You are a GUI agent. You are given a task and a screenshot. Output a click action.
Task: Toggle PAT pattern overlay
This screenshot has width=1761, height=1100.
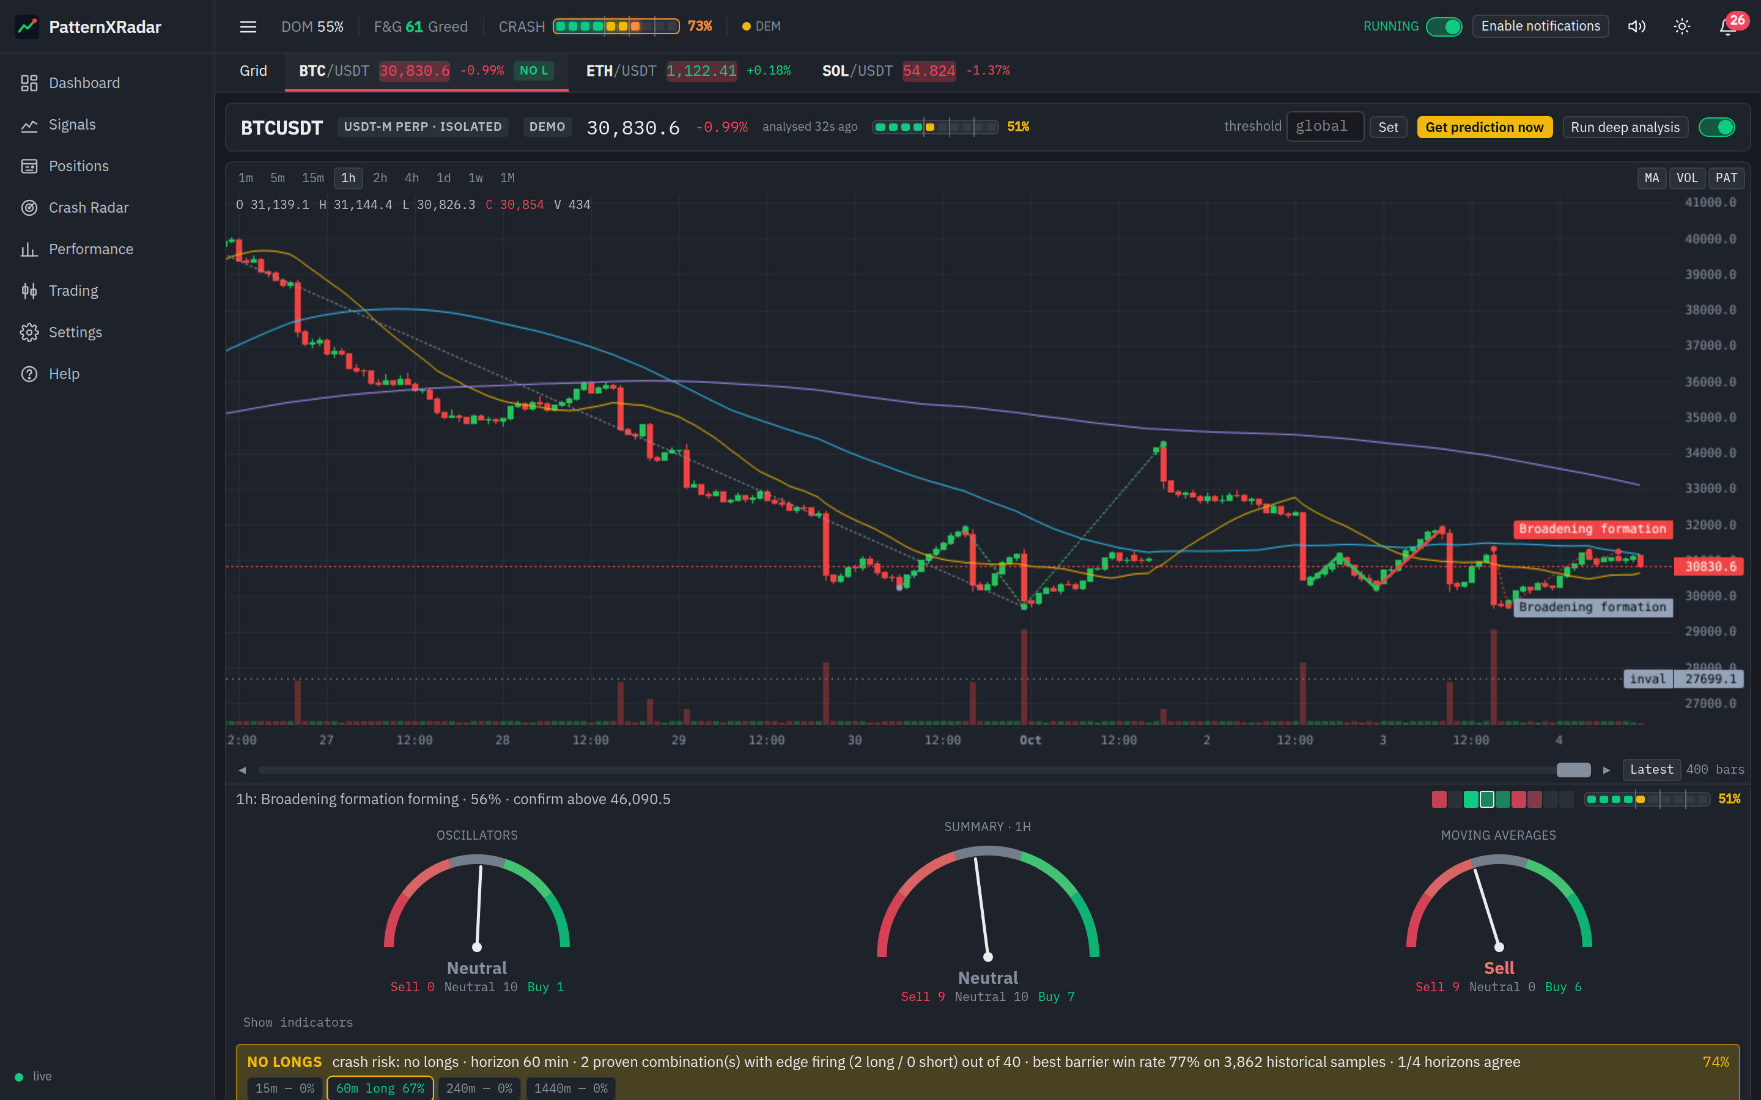[1726, 178]
